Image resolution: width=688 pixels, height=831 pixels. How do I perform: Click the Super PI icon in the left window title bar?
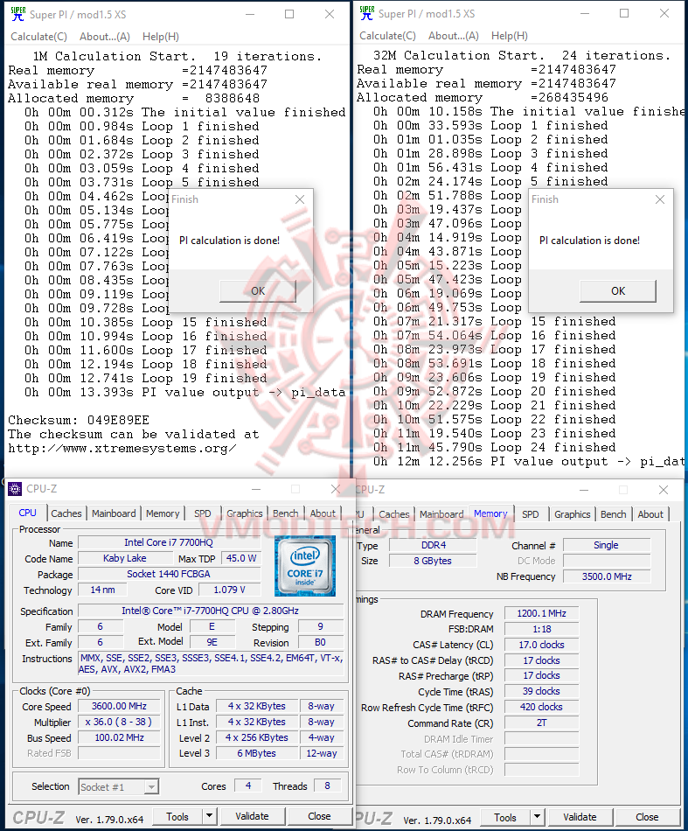click(x=17, y=14)
